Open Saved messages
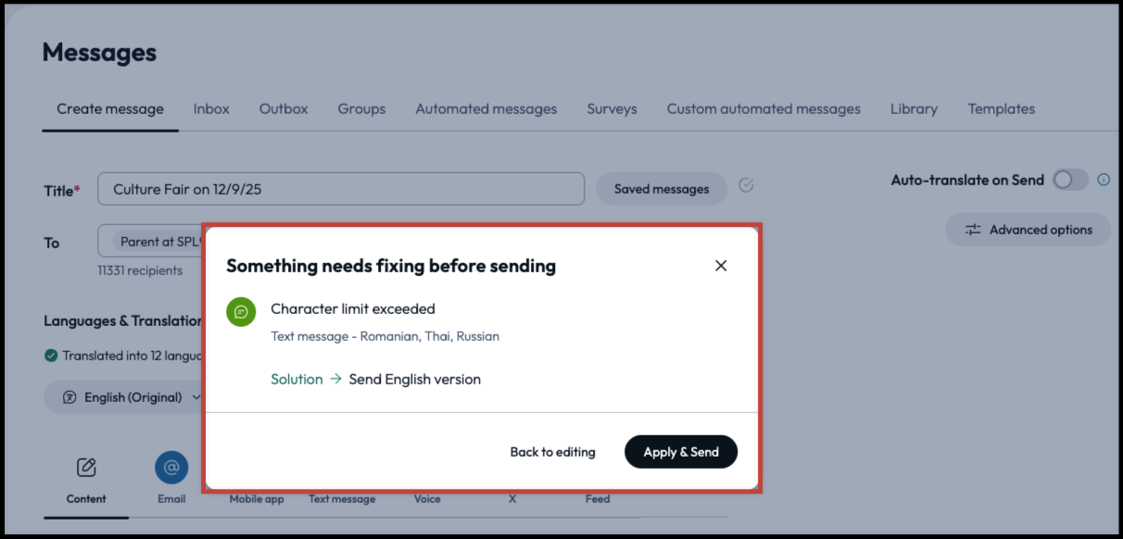The image size is (1123, 539). [x=661, y=189]
